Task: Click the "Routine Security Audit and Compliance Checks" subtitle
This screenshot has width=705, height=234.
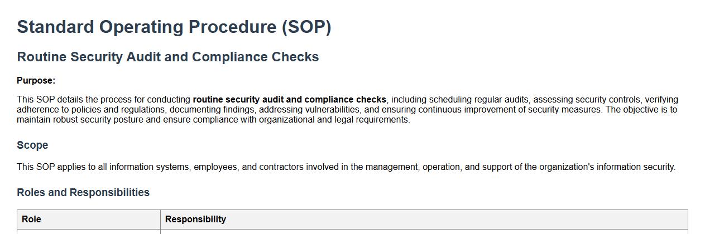Action: click(x=167, y=57)
